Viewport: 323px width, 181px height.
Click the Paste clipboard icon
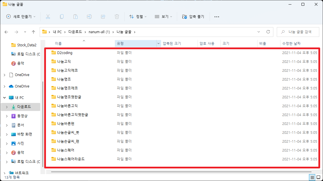click(76, 17)
